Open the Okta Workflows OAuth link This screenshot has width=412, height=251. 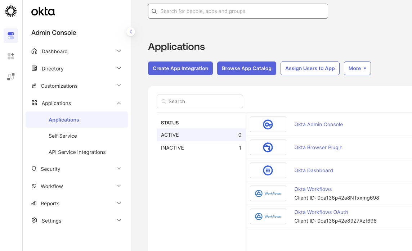(x=321, y=212)
